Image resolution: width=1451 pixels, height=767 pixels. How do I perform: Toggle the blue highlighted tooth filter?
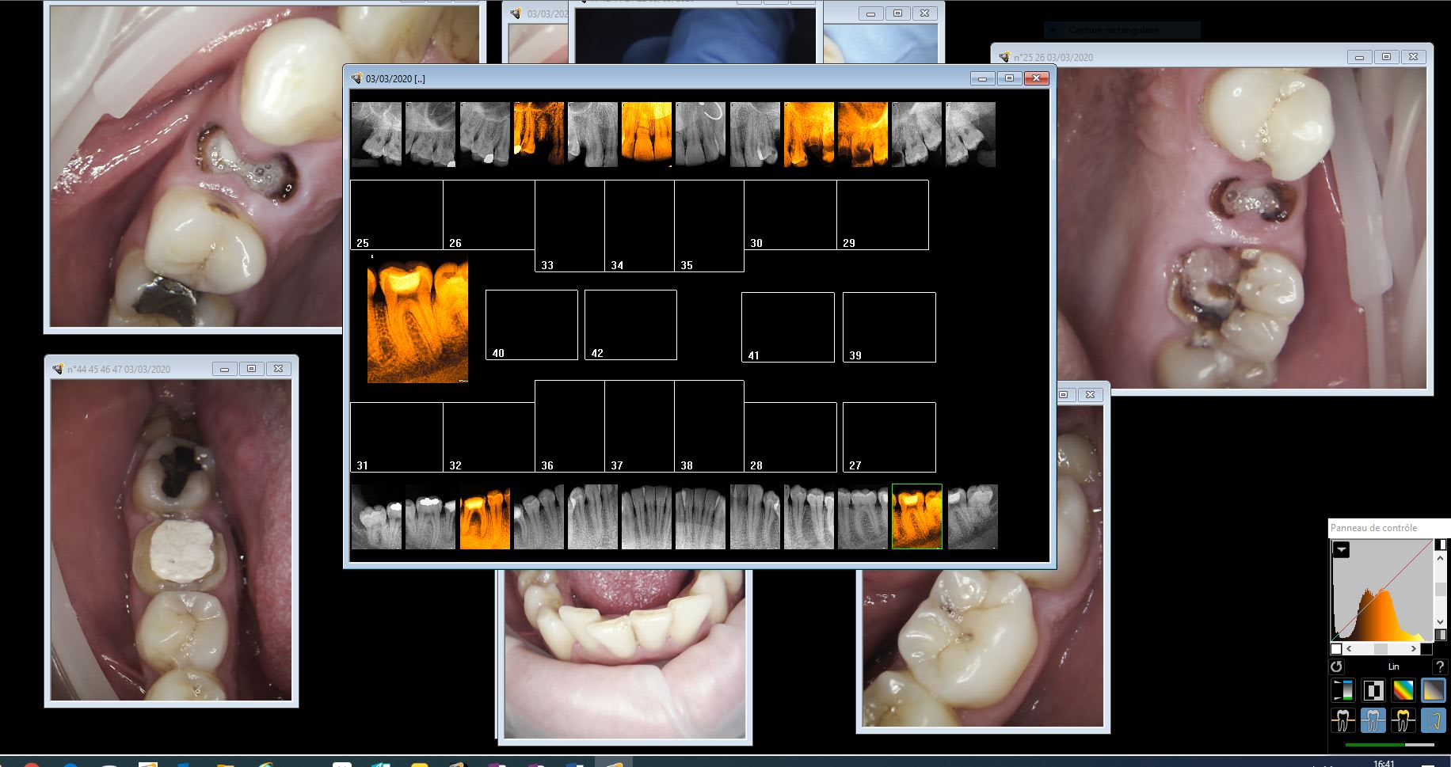point(1373,720)
